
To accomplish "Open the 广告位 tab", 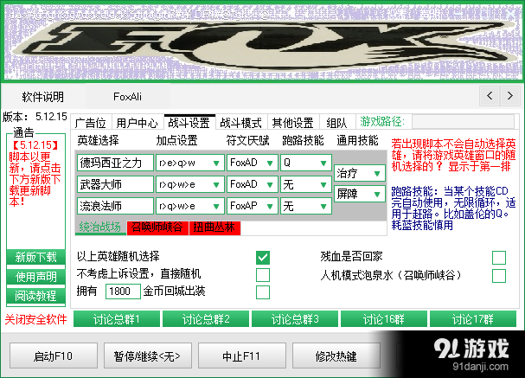I will pyautogui.click(x=91, y=123).
